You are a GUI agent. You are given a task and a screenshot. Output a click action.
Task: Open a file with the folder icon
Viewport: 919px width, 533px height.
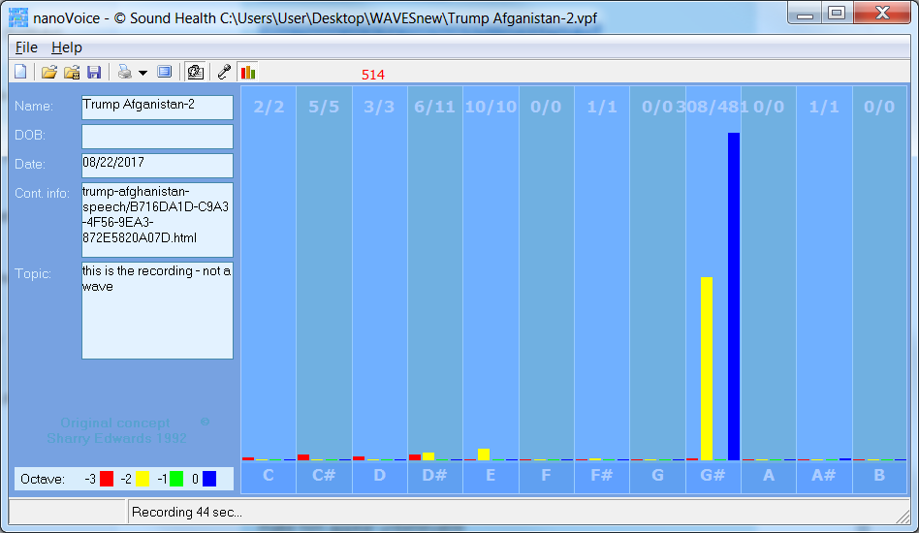click(x=49, y=72)
